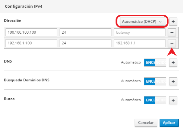Click the empty Gateway field
The image size is (183, 131).
coord(140,32)
